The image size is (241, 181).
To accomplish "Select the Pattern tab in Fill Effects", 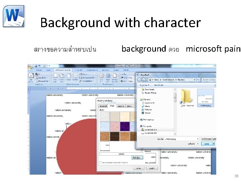I will coord(121,106).
